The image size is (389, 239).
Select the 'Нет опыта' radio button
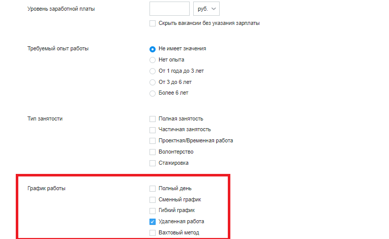click(153, 60)
